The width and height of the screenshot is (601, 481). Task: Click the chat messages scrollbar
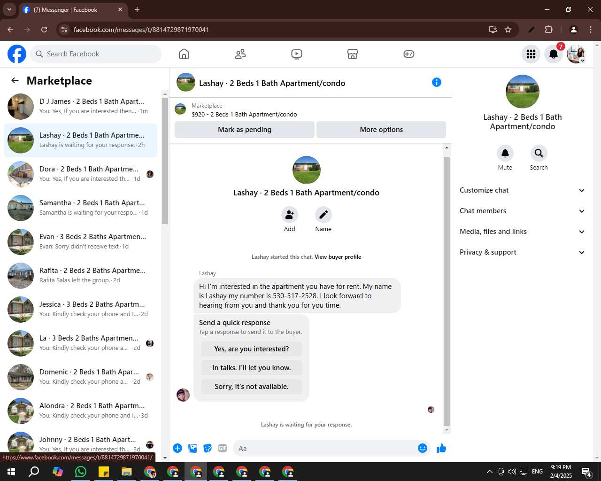click(447, 291)
